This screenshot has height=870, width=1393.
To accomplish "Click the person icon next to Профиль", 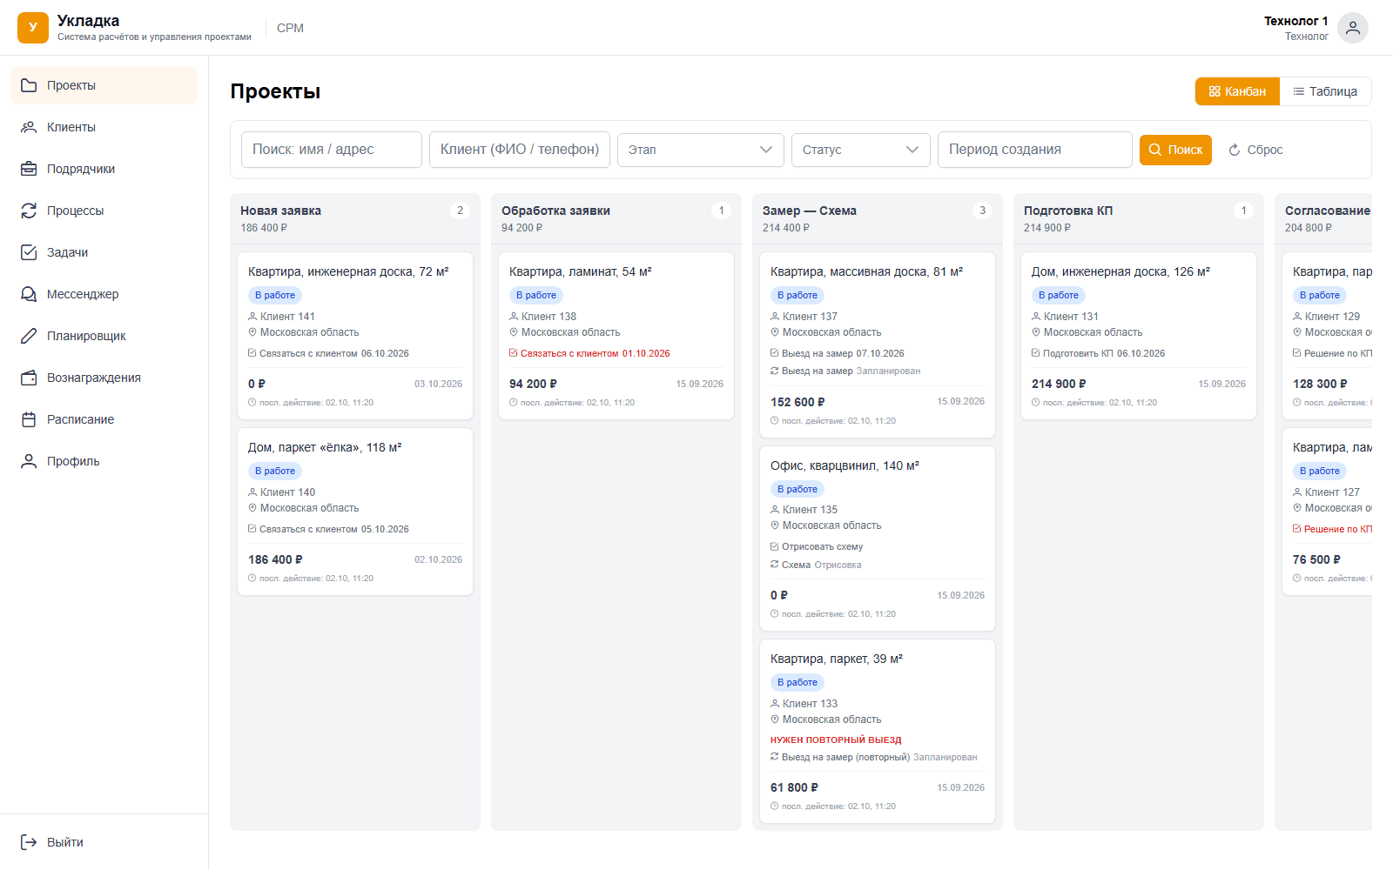I will 29,461.
